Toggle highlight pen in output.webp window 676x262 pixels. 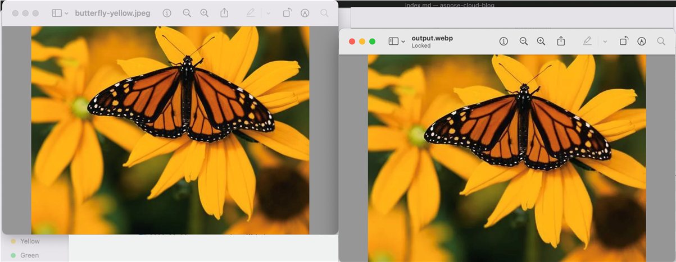pos(587,42)
